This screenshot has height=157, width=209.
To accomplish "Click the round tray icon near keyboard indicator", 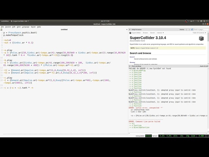I will pyautogui.click(x=186, y=21).
